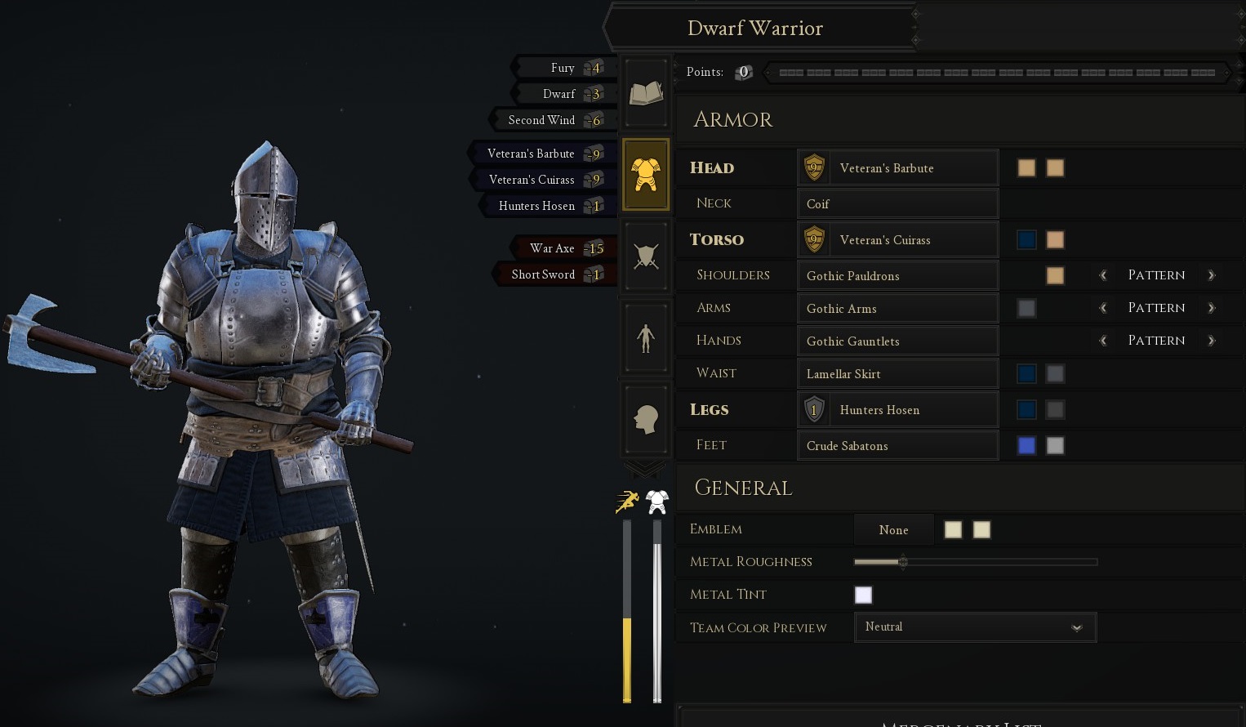Open the face head tab icon

coord(646,419)
